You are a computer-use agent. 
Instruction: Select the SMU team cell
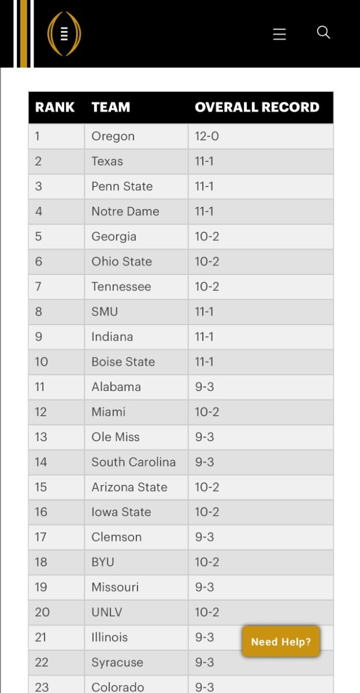click(136, 311)
